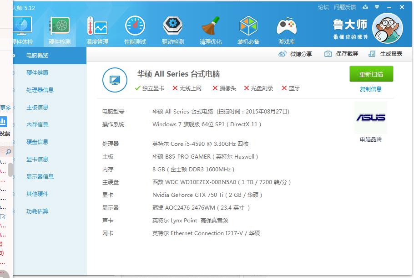Click the graphics card GTX 750 Ti text

point(207,195)
